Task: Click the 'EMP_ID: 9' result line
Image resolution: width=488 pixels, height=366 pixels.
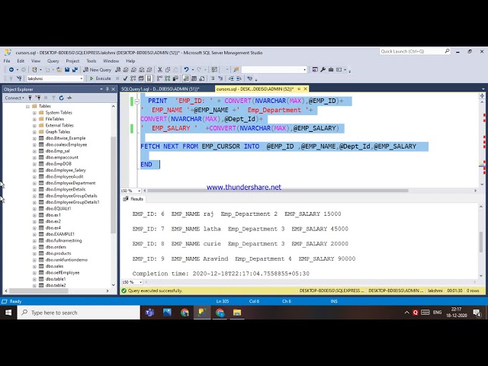Action: [x=244, y=258]
